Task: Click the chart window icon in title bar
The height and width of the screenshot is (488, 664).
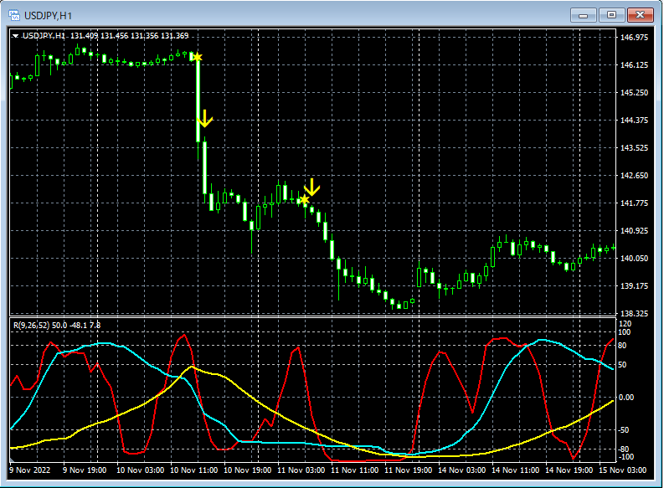Action: (14, 15)
